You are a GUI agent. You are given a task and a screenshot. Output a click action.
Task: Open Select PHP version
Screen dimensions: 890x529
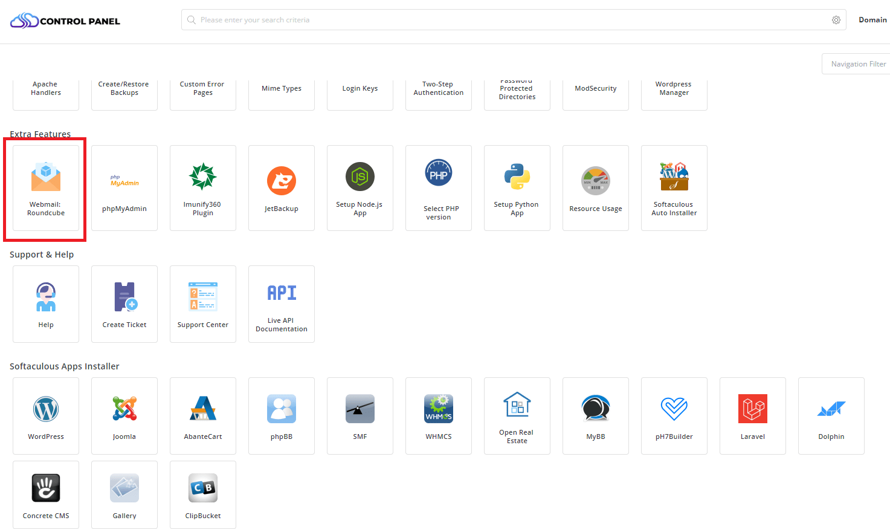[x=438, y=187]
